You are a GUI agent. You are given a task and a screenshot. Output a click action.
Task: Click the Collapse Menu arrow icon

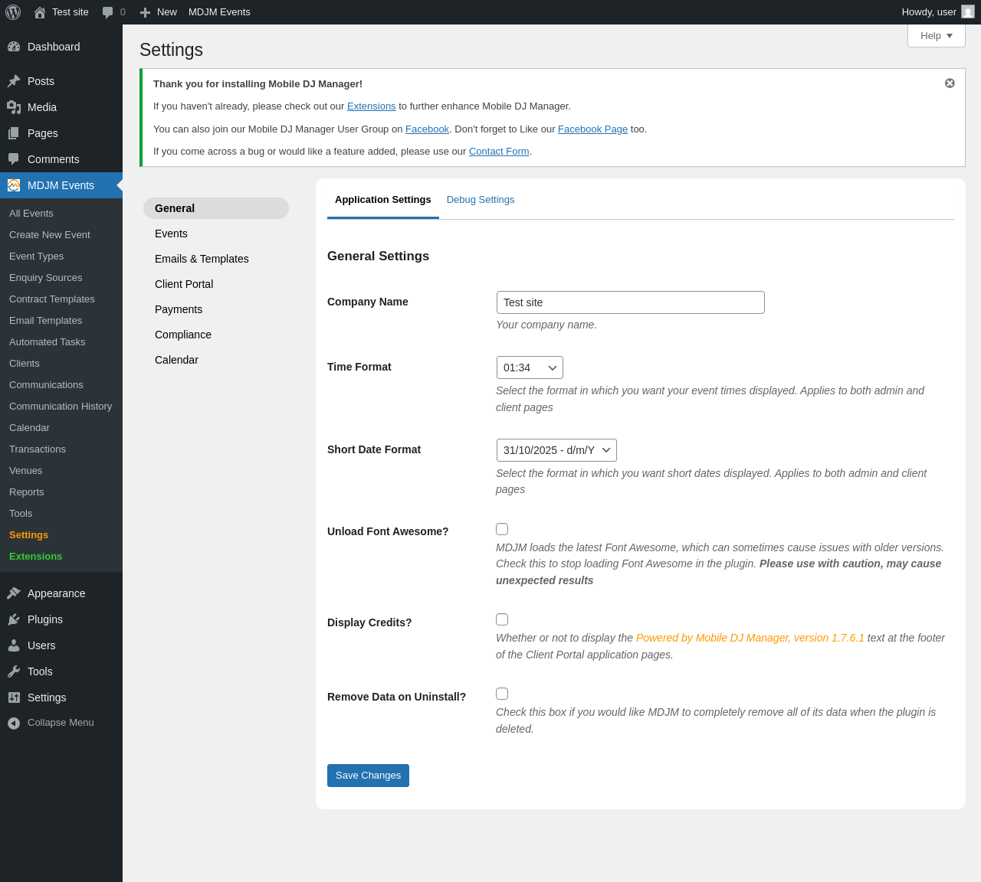click(x=14, y=723)
